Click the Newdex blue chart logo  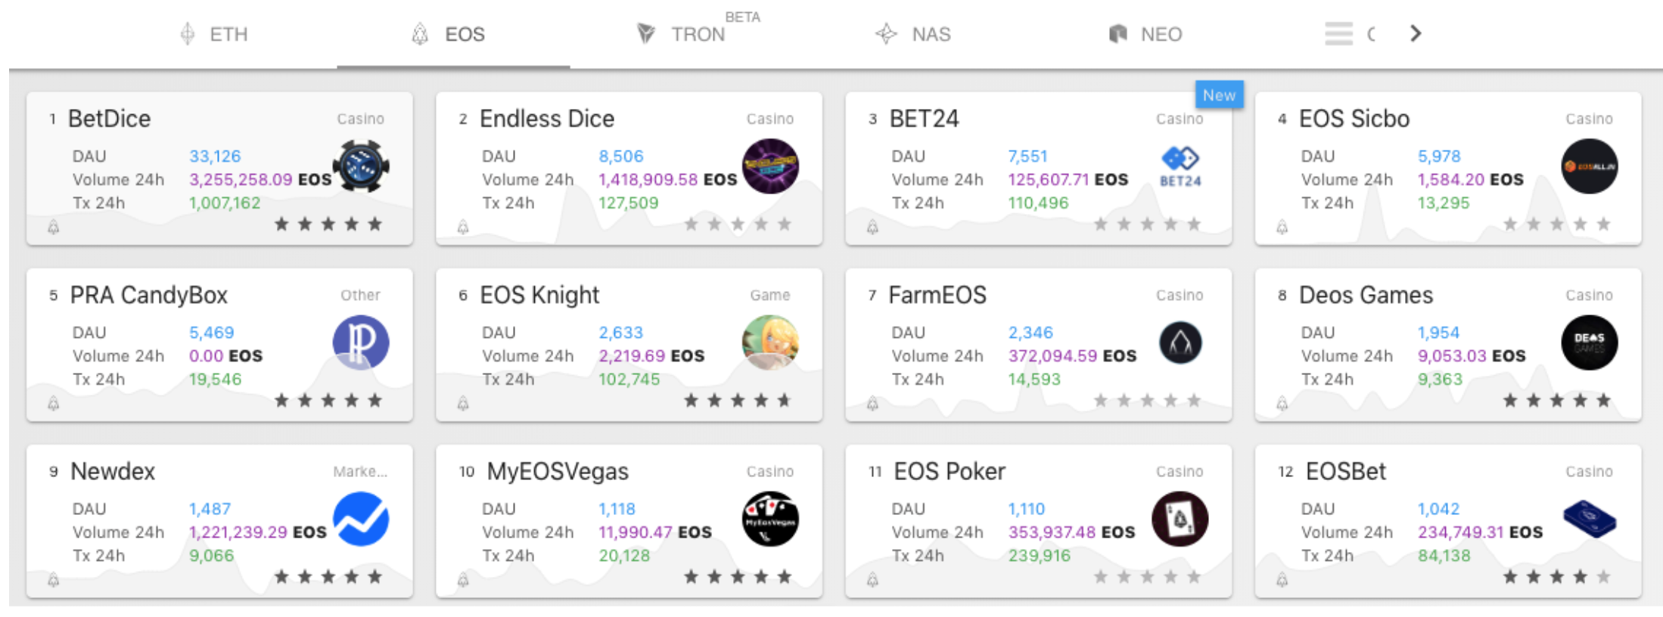361,519
